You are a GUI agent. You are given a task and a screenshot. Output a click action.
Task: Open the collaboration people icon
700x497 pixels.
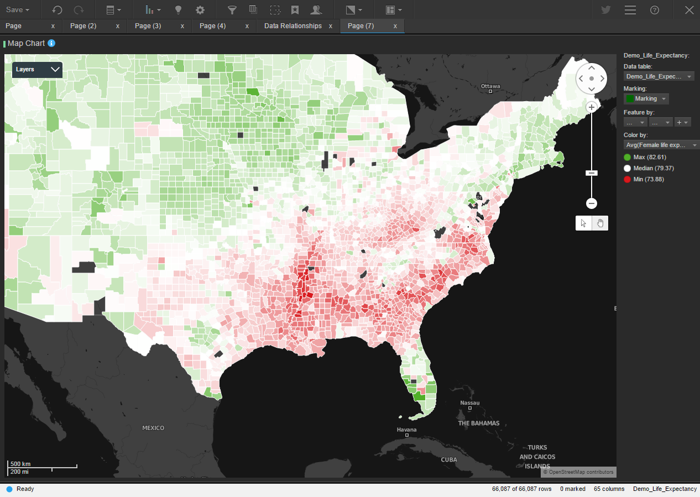(316, 10)
